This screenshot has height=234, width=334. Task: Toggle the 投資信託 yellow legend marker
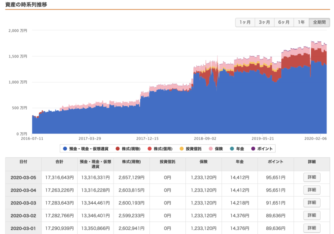181,149
